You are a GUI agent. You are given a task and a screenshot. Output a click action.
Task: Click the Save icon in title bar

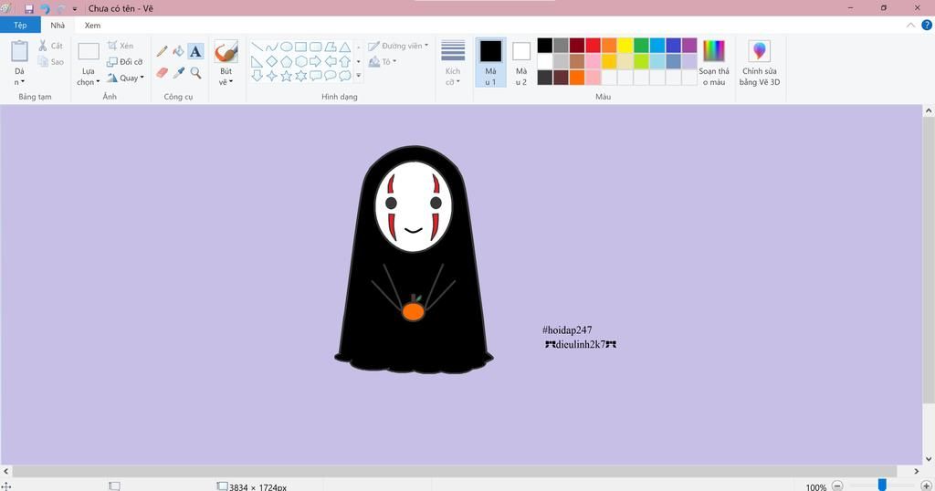(28, 9)
